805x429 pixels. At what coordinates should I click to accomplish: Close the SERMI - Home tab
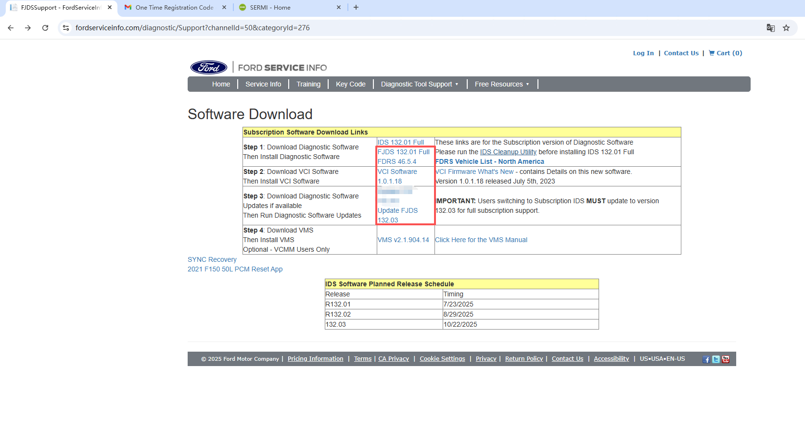click(x=339, y=7)
